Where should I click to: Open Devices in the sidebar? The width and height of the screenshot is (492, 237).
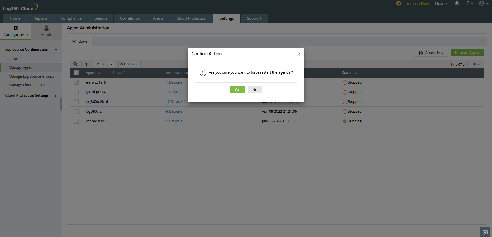15,59
